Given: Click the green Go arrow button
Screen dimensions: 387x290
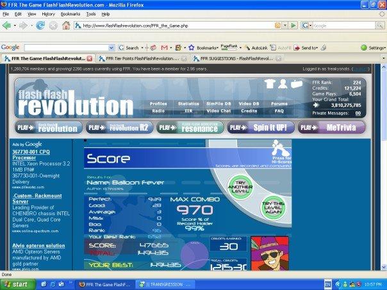Looking at the screenshot, I should [x=293, y=26].
